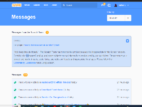Click the Messages page heading
Image resolution: width=142 pixels, height=107 pixels.
point(24,17)
